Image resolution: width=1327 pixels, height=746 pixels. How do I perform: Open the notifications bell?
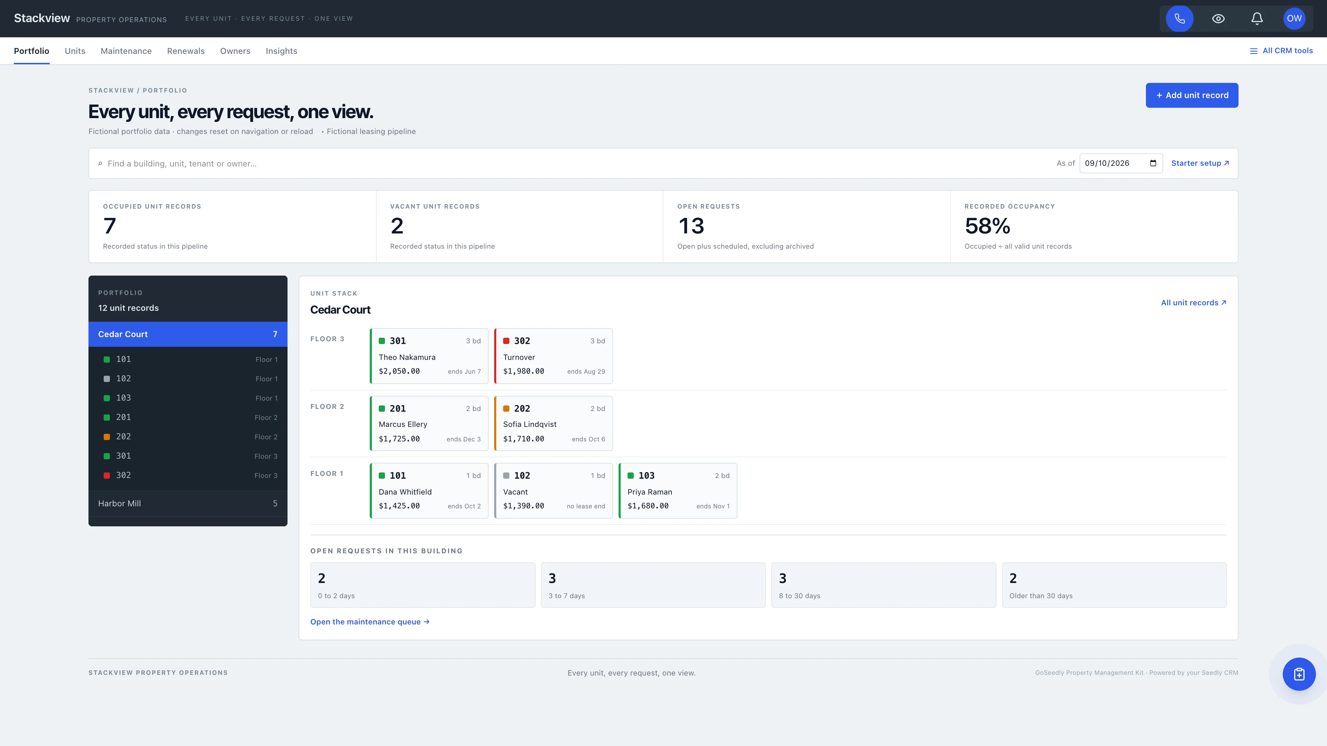[1257, 19]
